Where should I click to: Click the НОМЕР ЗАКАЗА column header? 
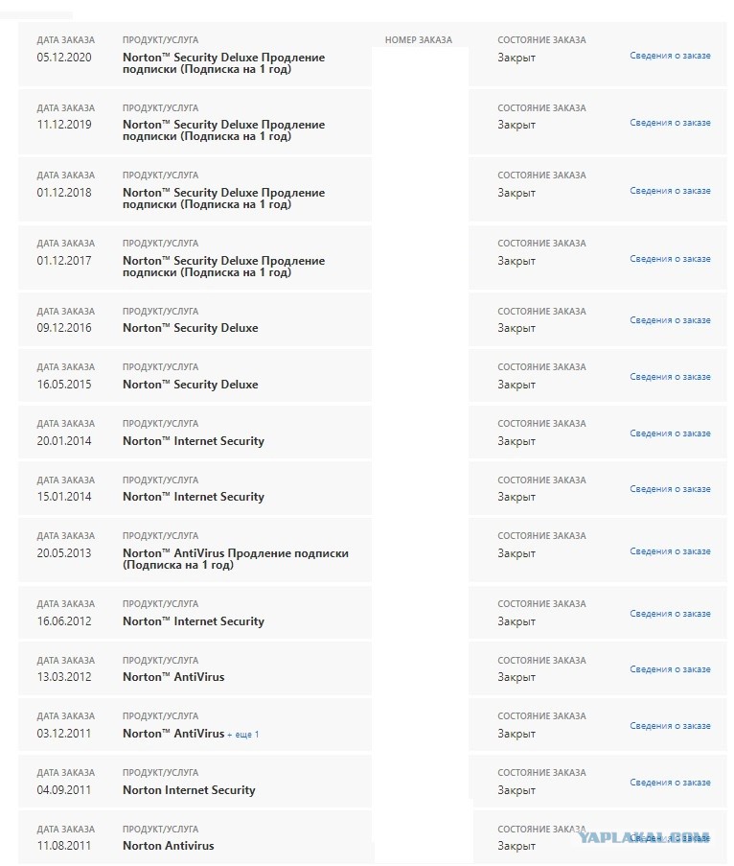[x=419, y=40]
